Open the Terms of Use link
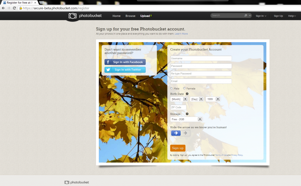 (221, 155)
